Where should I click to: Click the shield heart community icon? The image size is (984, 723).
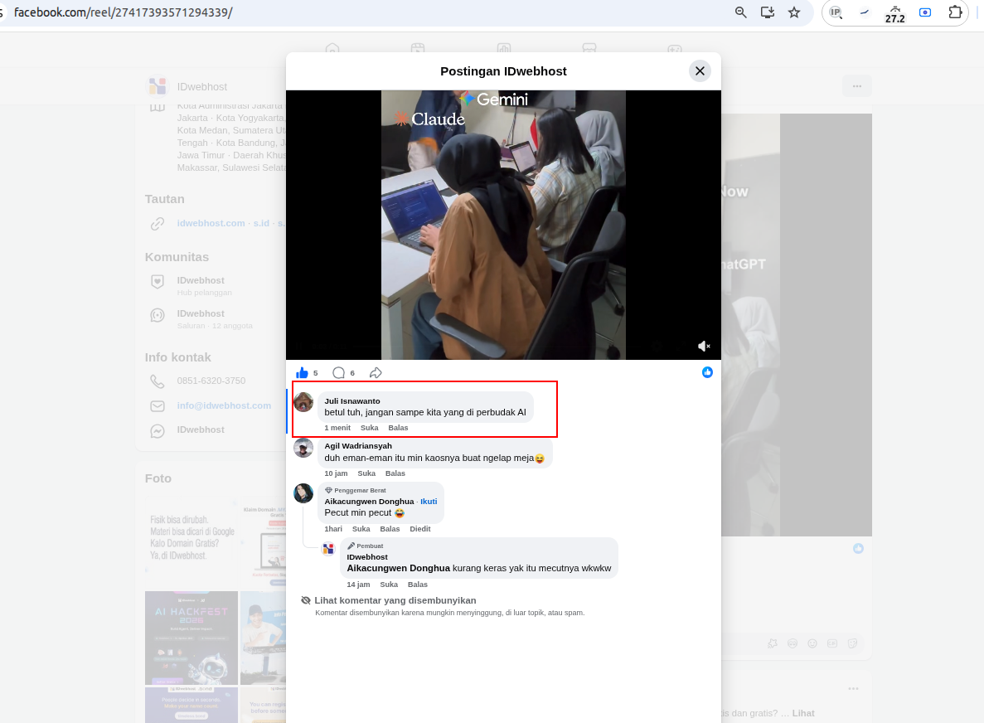158,281
